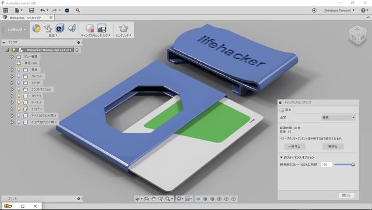372x210 pixels.
Task: Click the Undo arrow icon
Action: [42, 10]
